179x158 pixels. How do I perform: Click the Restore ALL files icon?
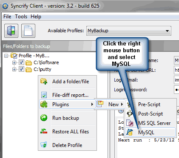coord(44,131)
